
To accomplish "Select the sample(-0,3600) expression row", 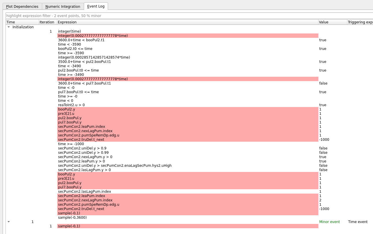I will click(72, 217).
